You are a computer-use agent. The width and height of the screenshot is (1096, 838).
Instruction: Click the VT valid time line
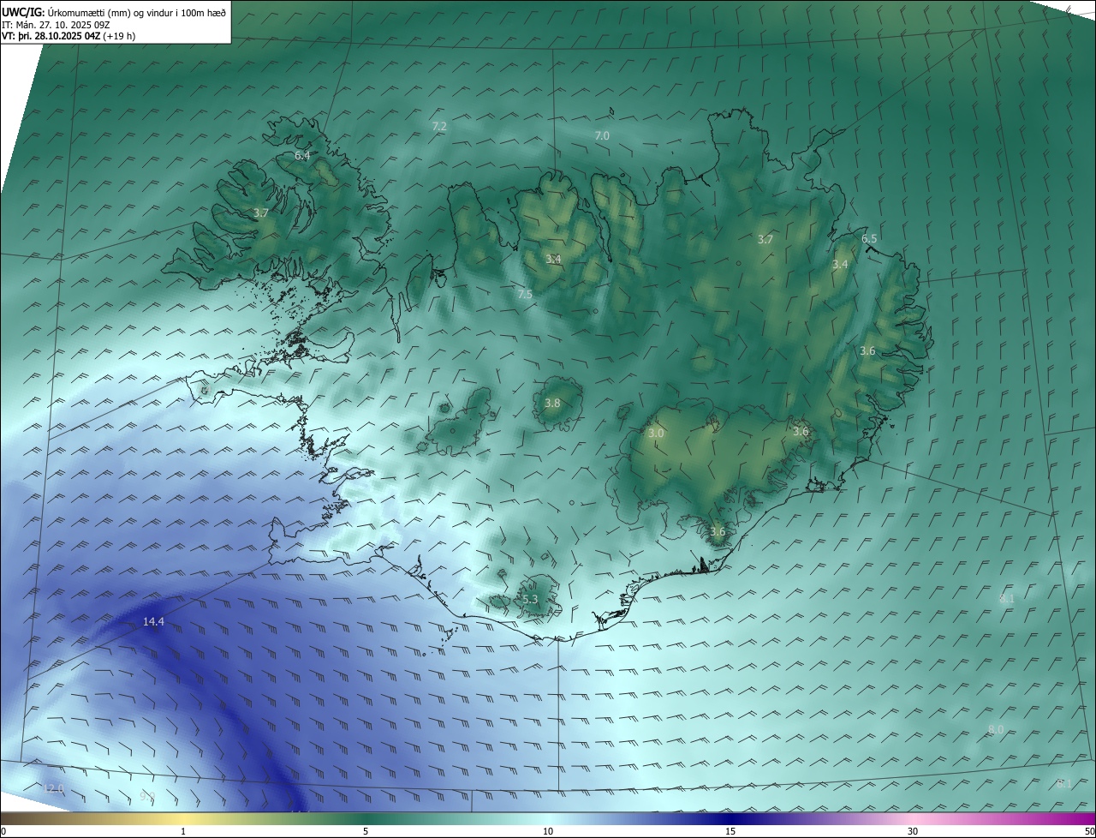click(x=68, y=36)
